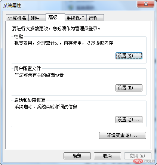Switch to the 计算机名 tab
This screenshot has height=165, width=157.
(x=17, y=18)
